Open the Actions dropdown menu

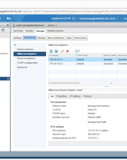point(52,25)
